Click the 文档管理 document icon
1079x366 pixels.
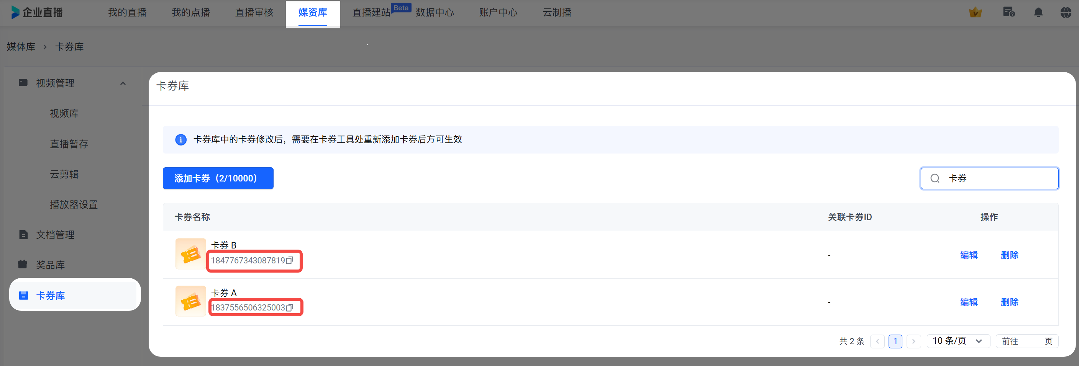click(23, 235)
